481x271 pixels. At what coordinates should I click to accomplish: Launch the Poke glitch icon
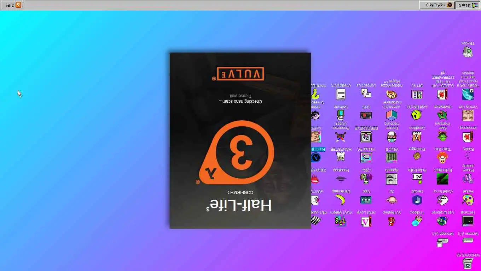pyautogui.click(x=417, y=157)
